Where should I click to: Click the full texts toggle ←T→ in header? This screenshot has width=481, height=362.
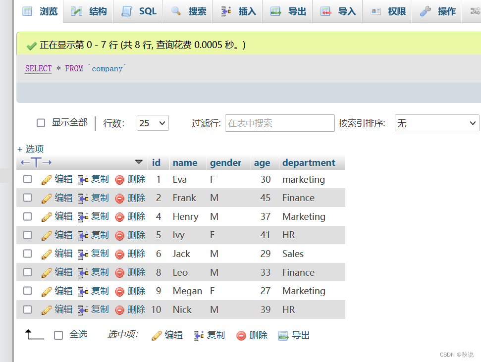pyautogui.click(x=36, y=162)
